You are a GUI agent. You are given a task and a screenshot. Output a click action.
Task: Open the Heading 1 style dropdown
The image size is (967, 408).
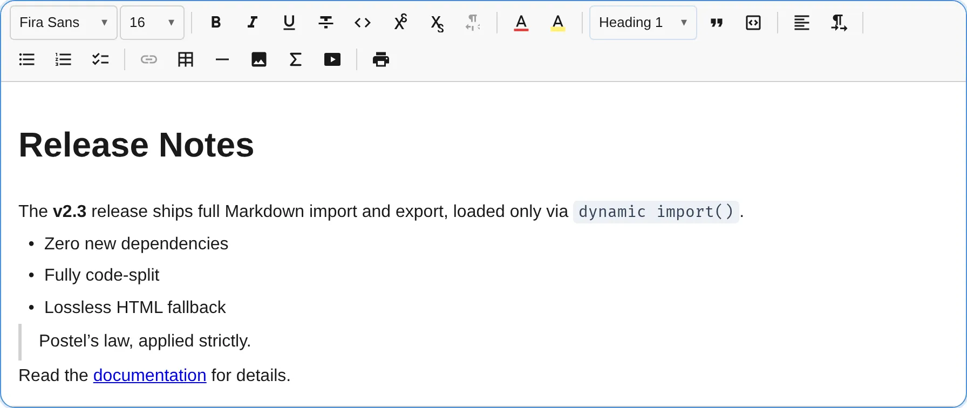pos(643,23)
